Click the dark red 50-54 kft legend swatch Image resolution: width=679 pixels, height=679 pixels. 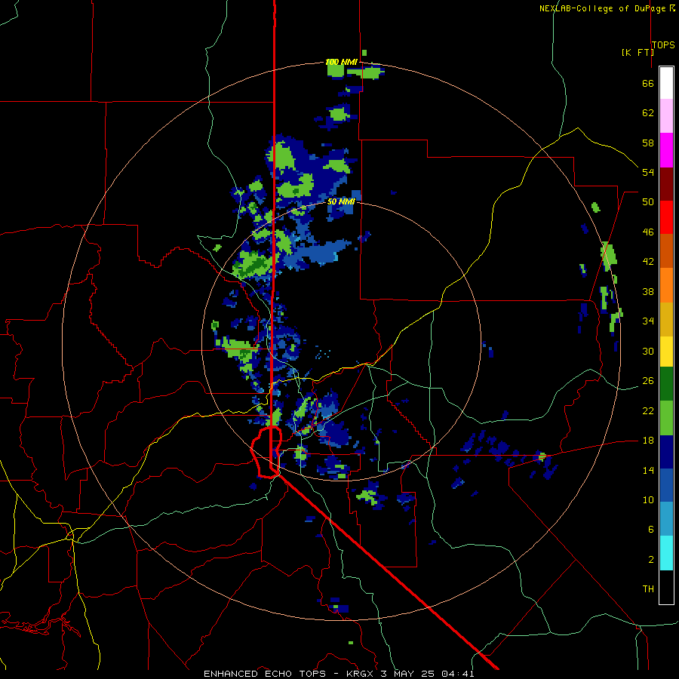(x=666, y=184)
